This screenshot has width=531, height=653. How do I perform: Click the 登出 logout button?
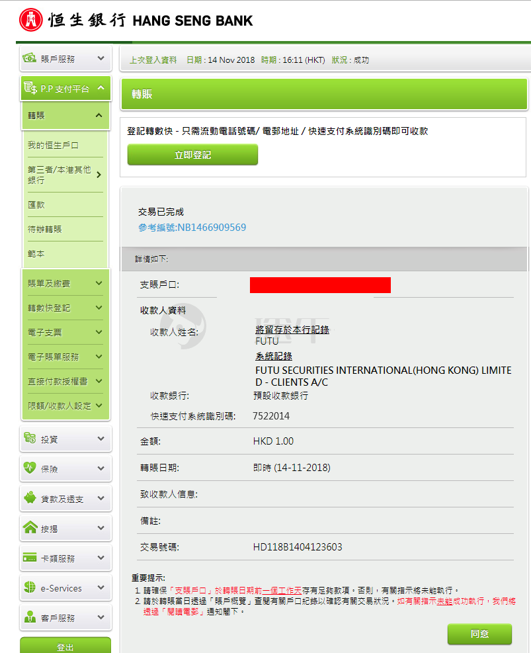(65, 646)
